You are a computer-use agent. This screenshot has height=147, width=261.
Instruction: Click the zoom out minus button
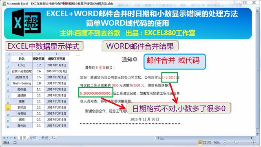point(225,143)
